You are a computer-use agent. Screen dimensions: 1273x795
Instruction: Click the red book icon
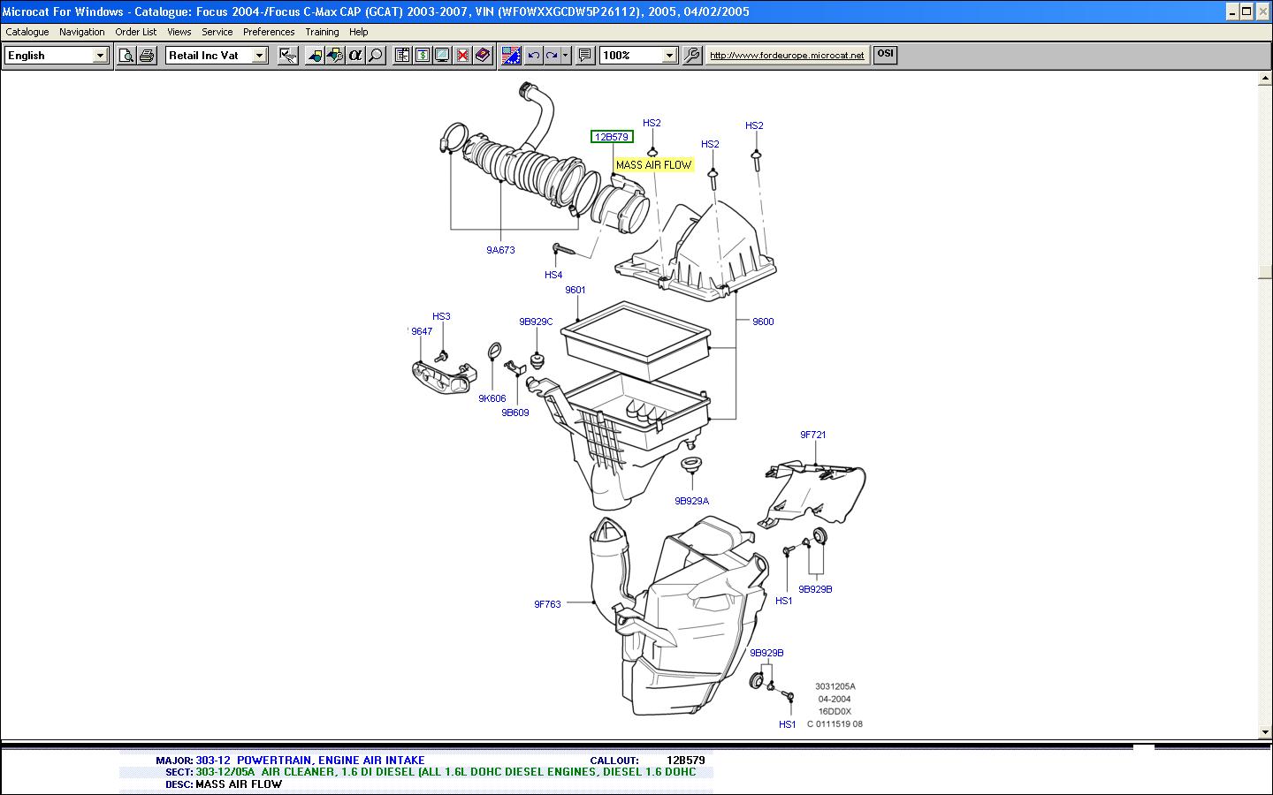tap(483, 56)
